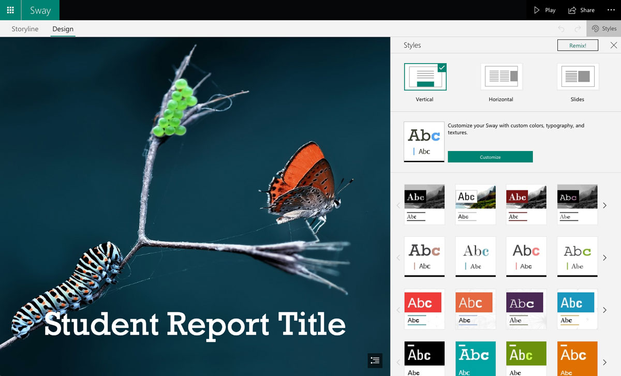Open the navigation list icon on preview
The width and height of the screenshot is (621, 376).
click(375, 360)
